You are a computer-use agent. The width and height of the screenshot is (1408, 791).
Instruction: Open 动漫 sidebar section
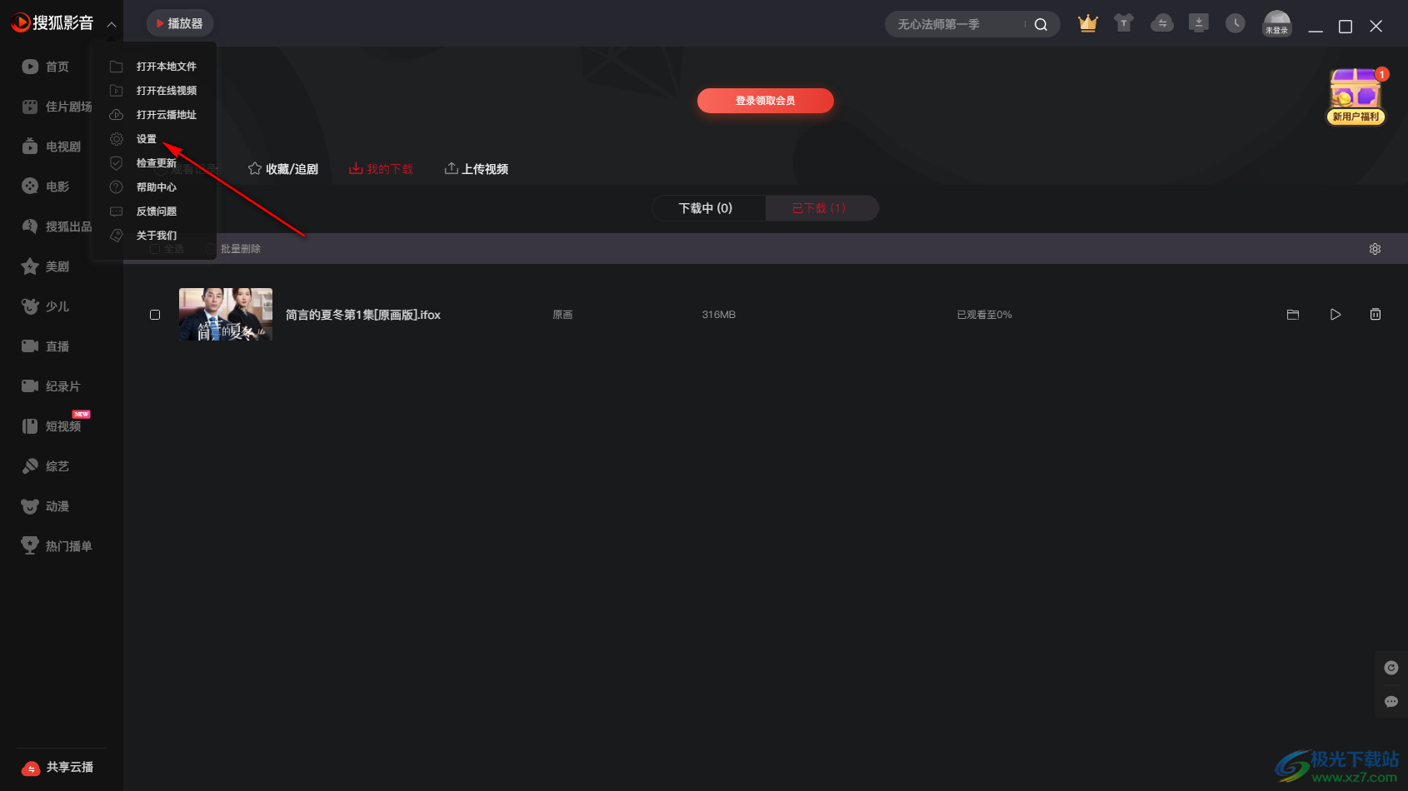click(46, 506)
